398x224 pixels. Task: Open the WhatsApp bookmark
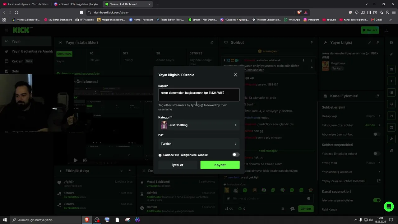click(292, 20)
